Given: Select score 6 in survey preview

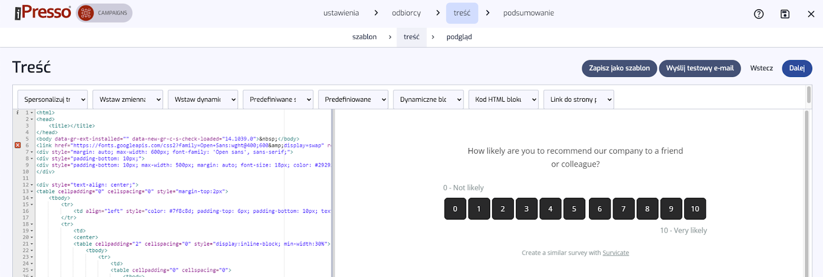Looking at the screenshot, I should pyautogui.click(x=600, y=209).
